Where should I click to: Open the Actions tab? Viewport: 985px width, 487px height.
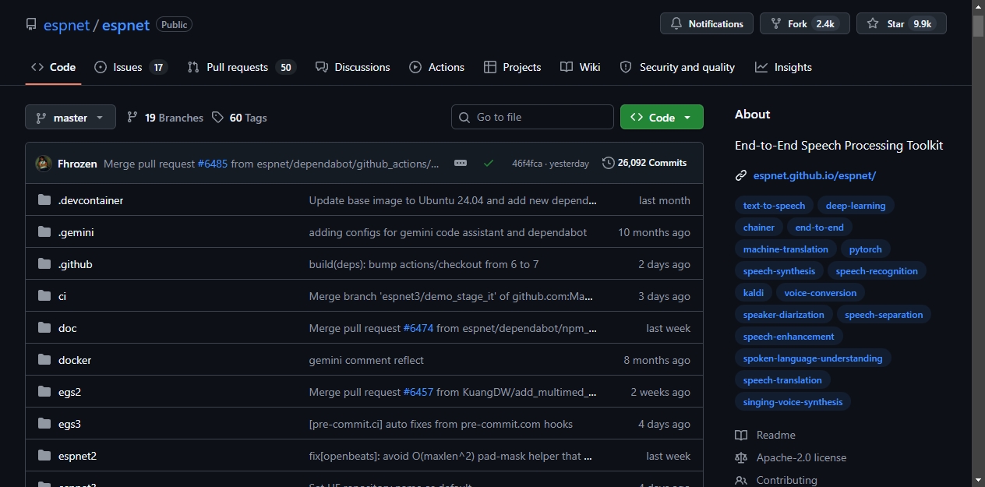tap(437, 67)
